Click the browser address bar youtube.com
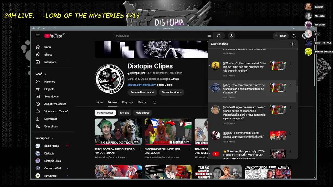Viewport: 333px width, 187px height. click(x=168, y=28)
